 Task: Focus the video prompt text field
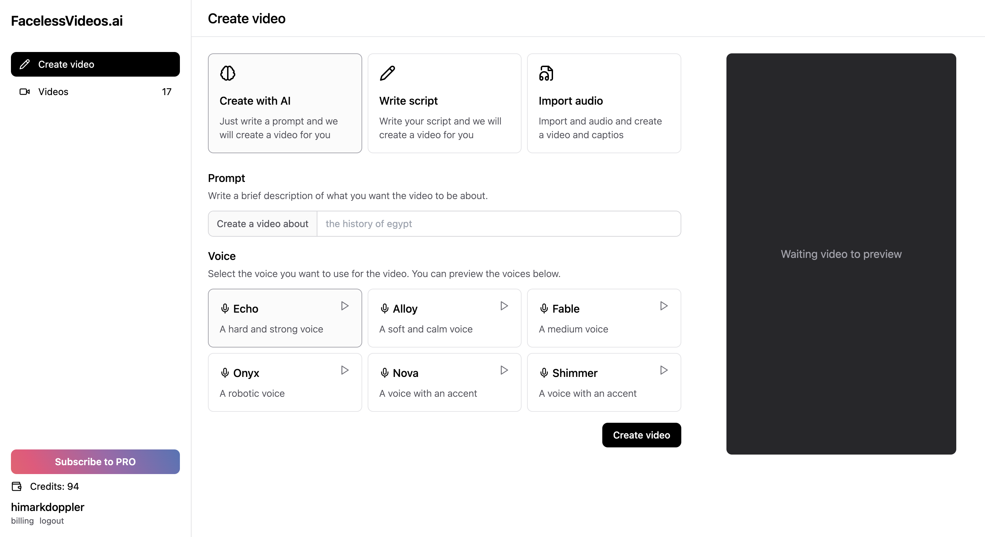tap(498, 224)
